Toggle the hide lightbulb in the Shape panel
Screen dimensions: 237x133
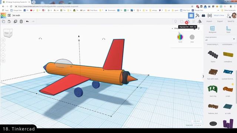click(x=198, y=28)
